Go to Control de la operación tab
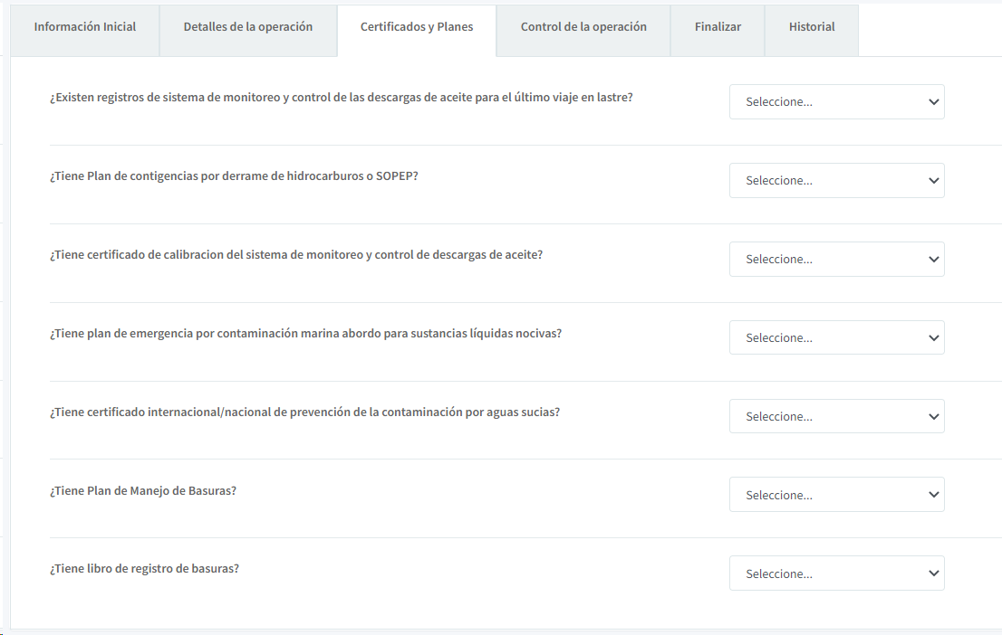 tap(583, 27)
